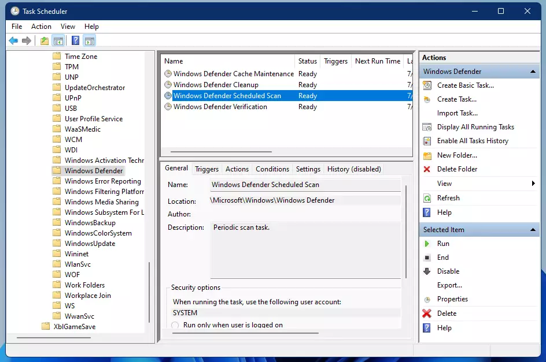Expand the View submenu arrow
The height and width of the screenshot is (362, 546).
tap(533, 183)
